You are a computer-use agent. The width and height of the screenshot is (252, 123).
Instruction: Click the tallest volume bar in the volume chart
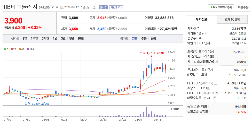(146, 112)
